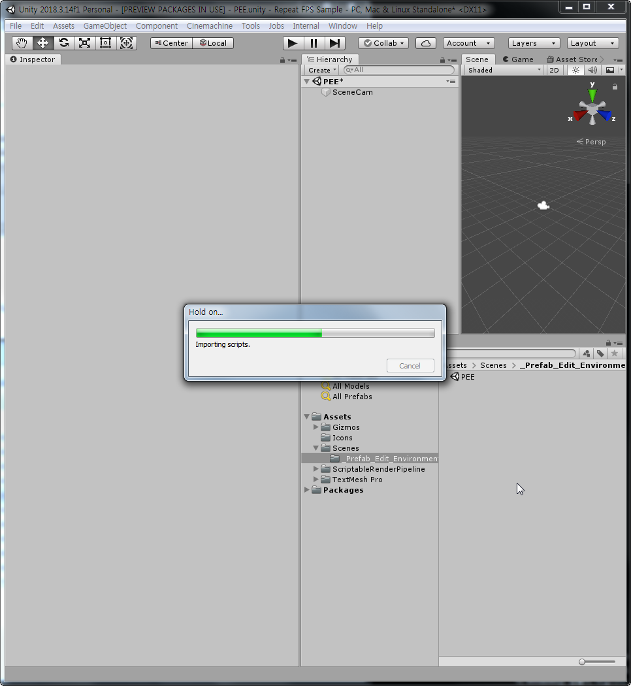The image size is (631, 686).
Task: Select the PEE scene asset
Action: pyautogui.click(x=462, y=377)
